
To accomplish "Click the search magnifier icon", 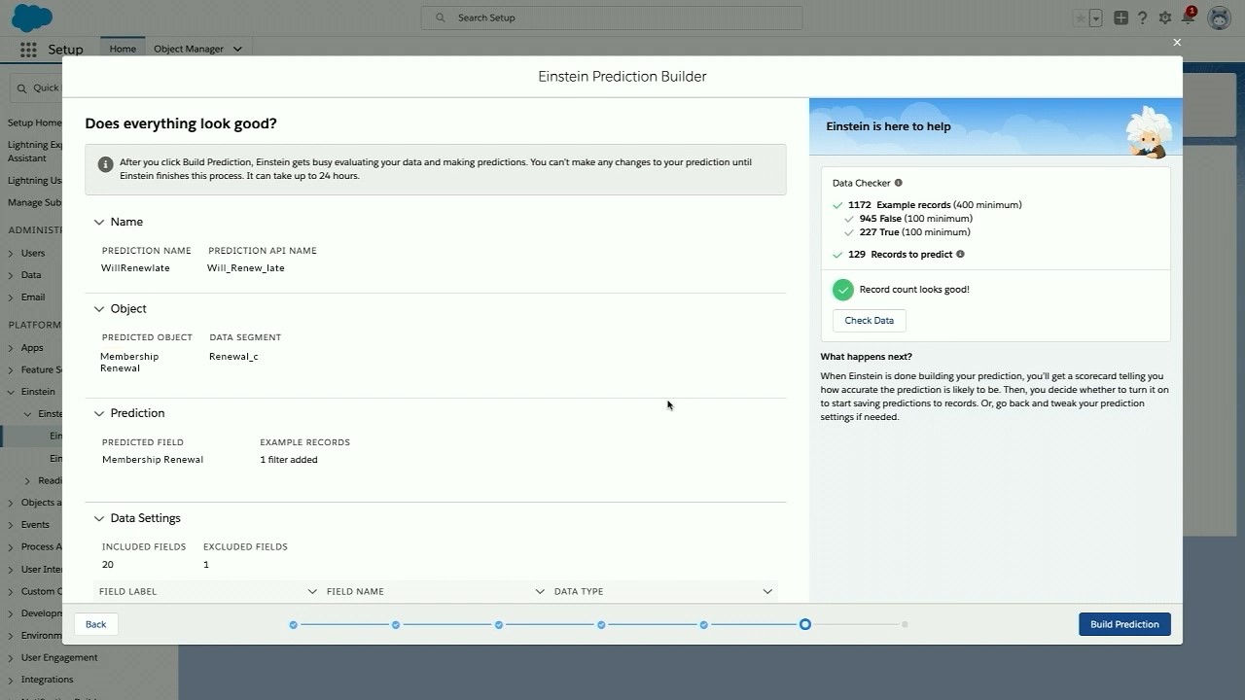I will click(441, 17).
